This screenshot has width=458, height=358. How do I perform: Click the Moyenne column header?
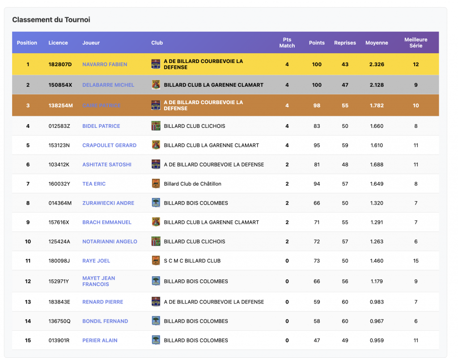(377, 43)
